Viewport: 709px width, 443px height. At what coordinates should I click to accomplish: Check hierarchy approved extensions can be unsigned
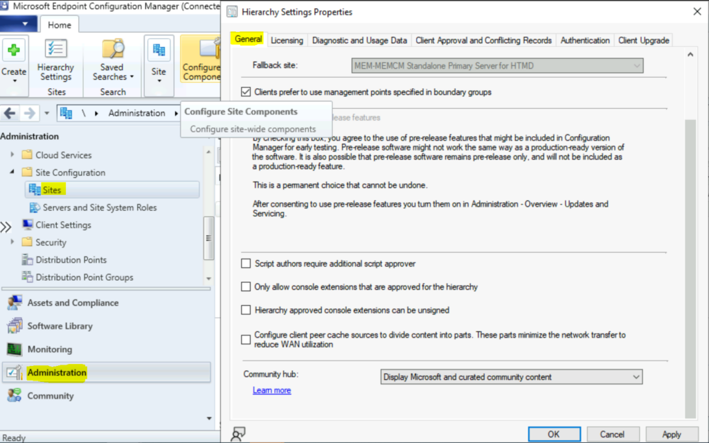pyautogui.click(x=246, y=311)
